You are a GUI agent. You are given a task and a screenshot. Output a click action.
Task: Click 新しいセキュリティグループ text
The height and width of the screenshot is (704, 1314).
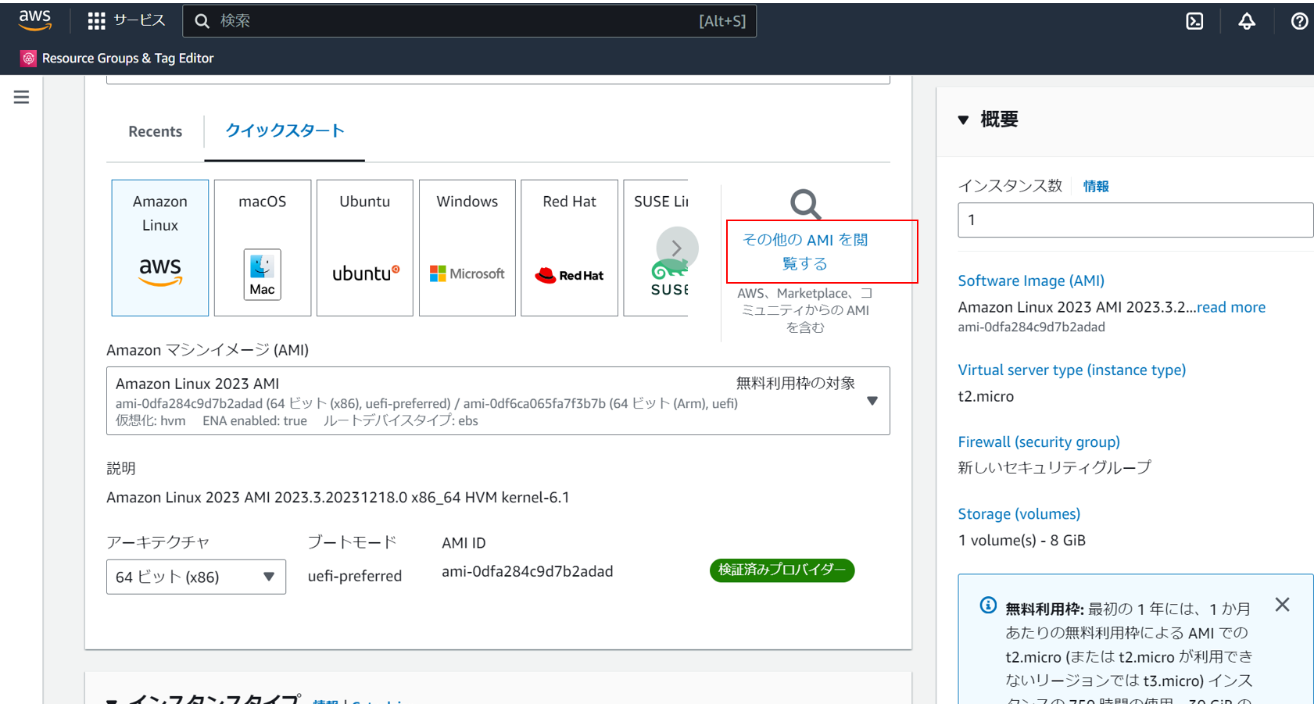1054,467
